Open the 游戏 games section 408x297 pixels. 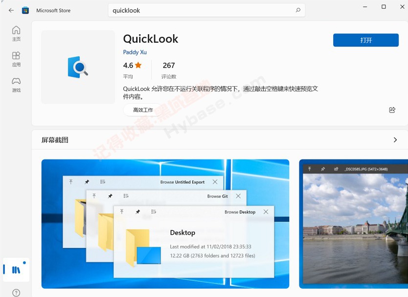16,85
